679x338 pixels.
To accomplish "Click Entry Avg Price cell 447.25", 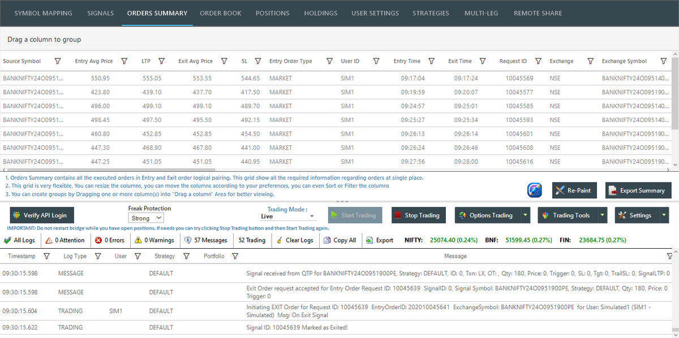I will [x=100, y=162].
